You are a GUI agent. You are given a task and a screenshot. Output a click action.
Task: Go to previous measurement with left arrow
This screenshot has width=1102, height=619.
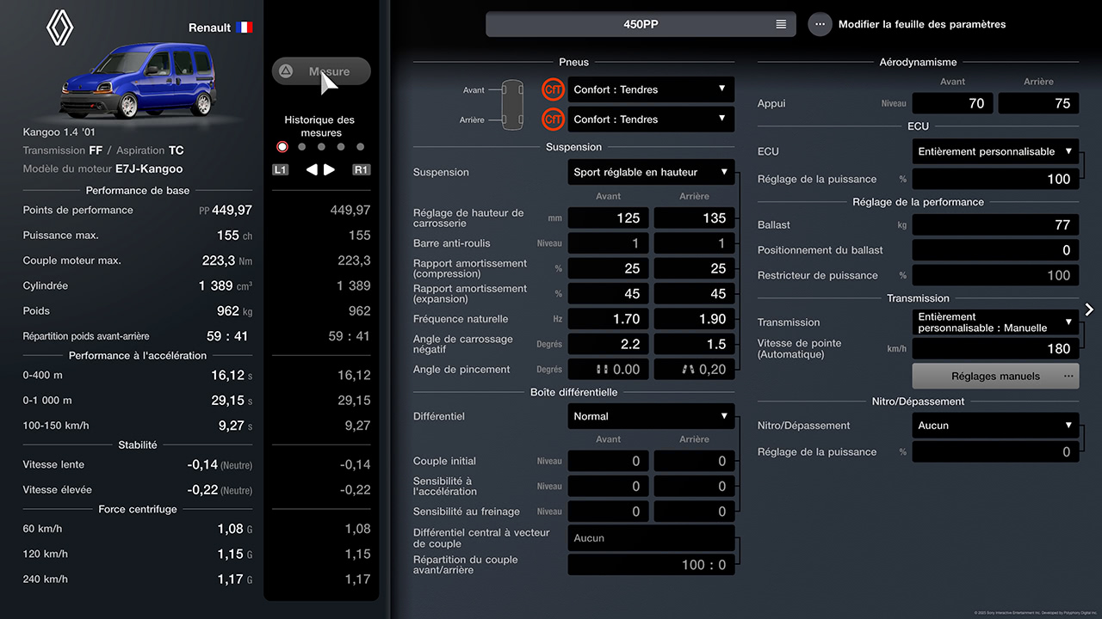click(x=312, y=169)
